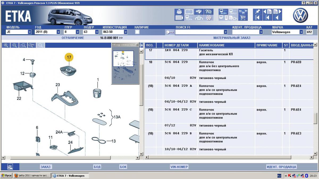Click the Наименование column header
Viewport: 319px width, 179px height.
click(226, 45)
